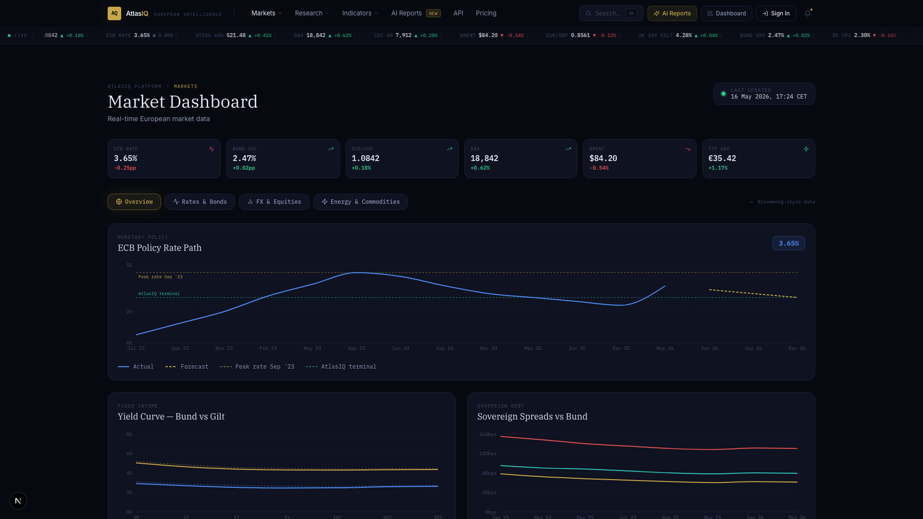The image size is (923, 519).
Task: Click the ECB Rate card pulse icon
Action: coord(212,149)
